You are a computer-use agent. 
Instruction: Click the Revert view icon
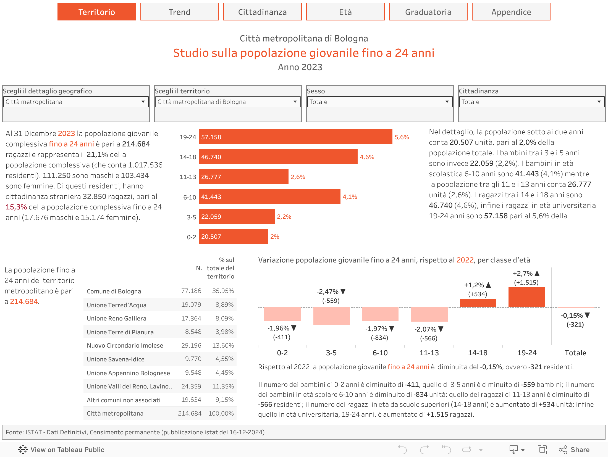(446, 450)
